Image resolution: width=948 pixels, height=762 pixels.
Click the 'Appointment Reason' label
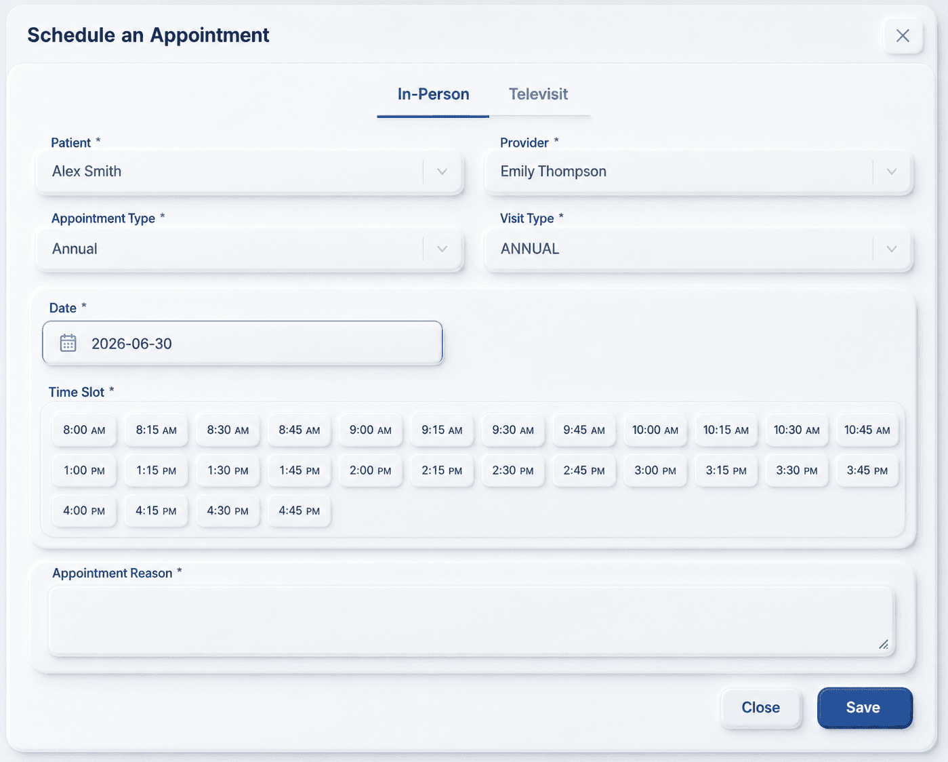(112, 573)
